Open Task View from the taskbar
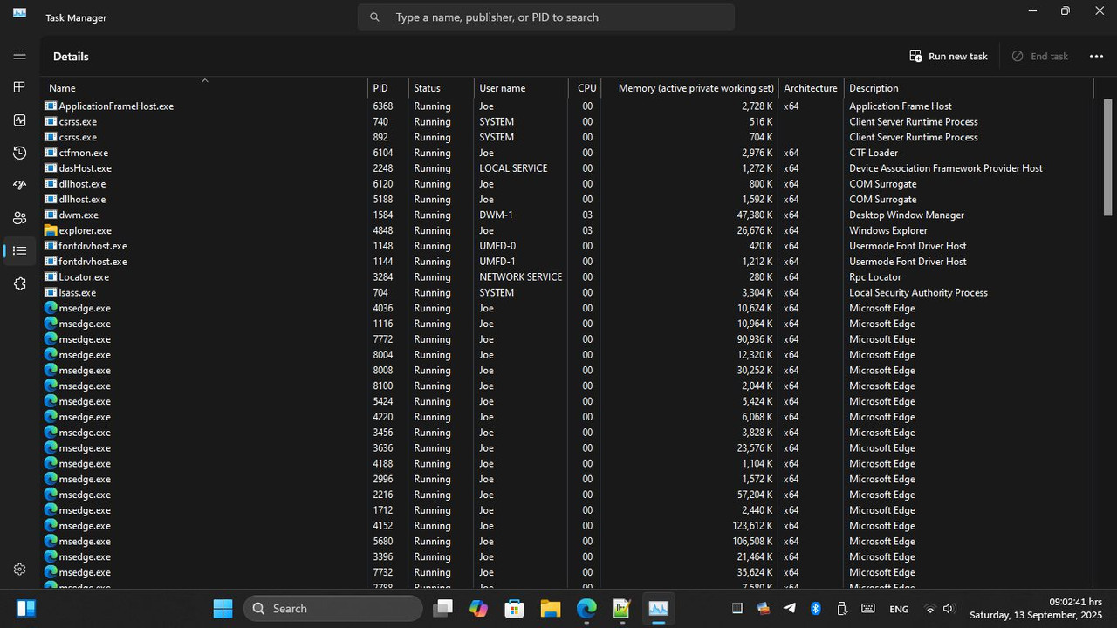Image resolution: width=1117 pixels, height=628 pixels. [442, 608]
